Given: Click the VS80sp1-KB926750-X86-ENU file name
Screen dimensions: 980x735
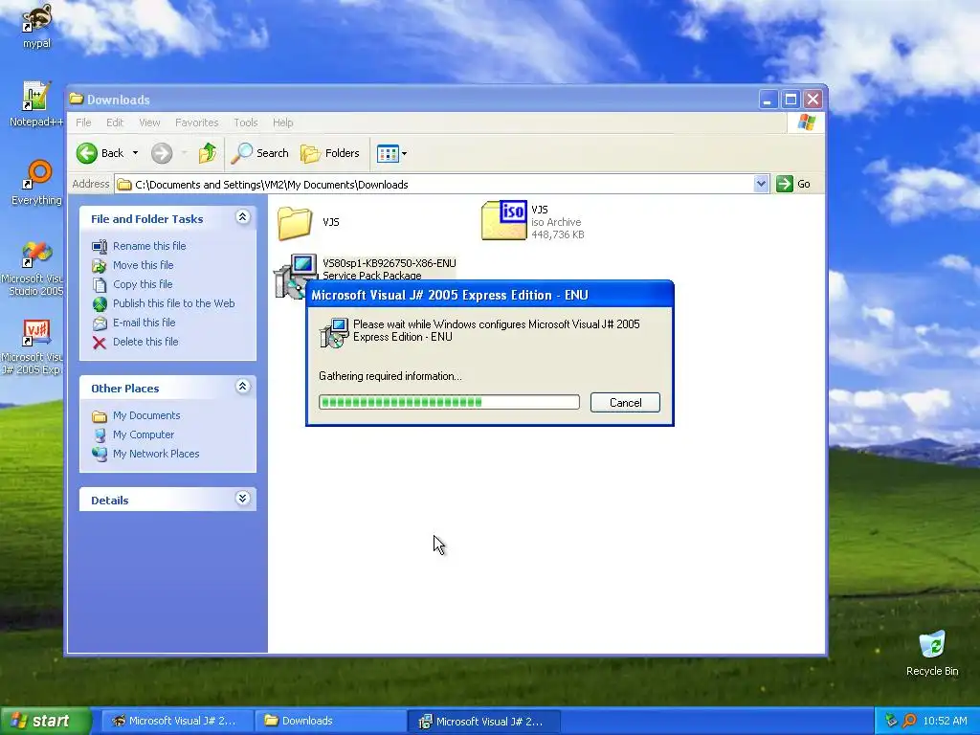Looking at the screenshot, I should point(390,263).
